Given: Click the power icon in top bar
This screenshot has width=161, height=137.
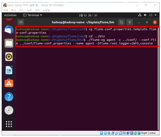Looking at the screenshot, I should point(151,15).
